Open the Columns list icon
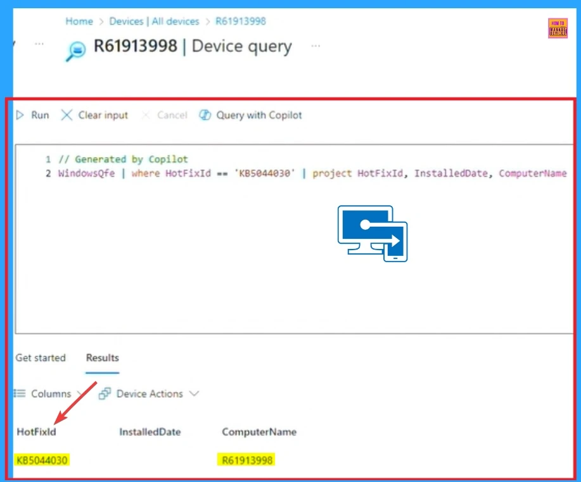Image resolution: width=581 pixels, height=482 pixels. (x=20, y=393)
